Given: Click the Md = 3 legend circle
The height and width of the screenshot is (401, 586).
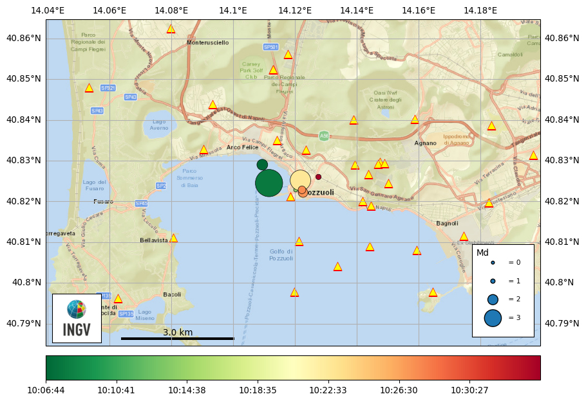Looking at the screenshot, I should (493, 317).
